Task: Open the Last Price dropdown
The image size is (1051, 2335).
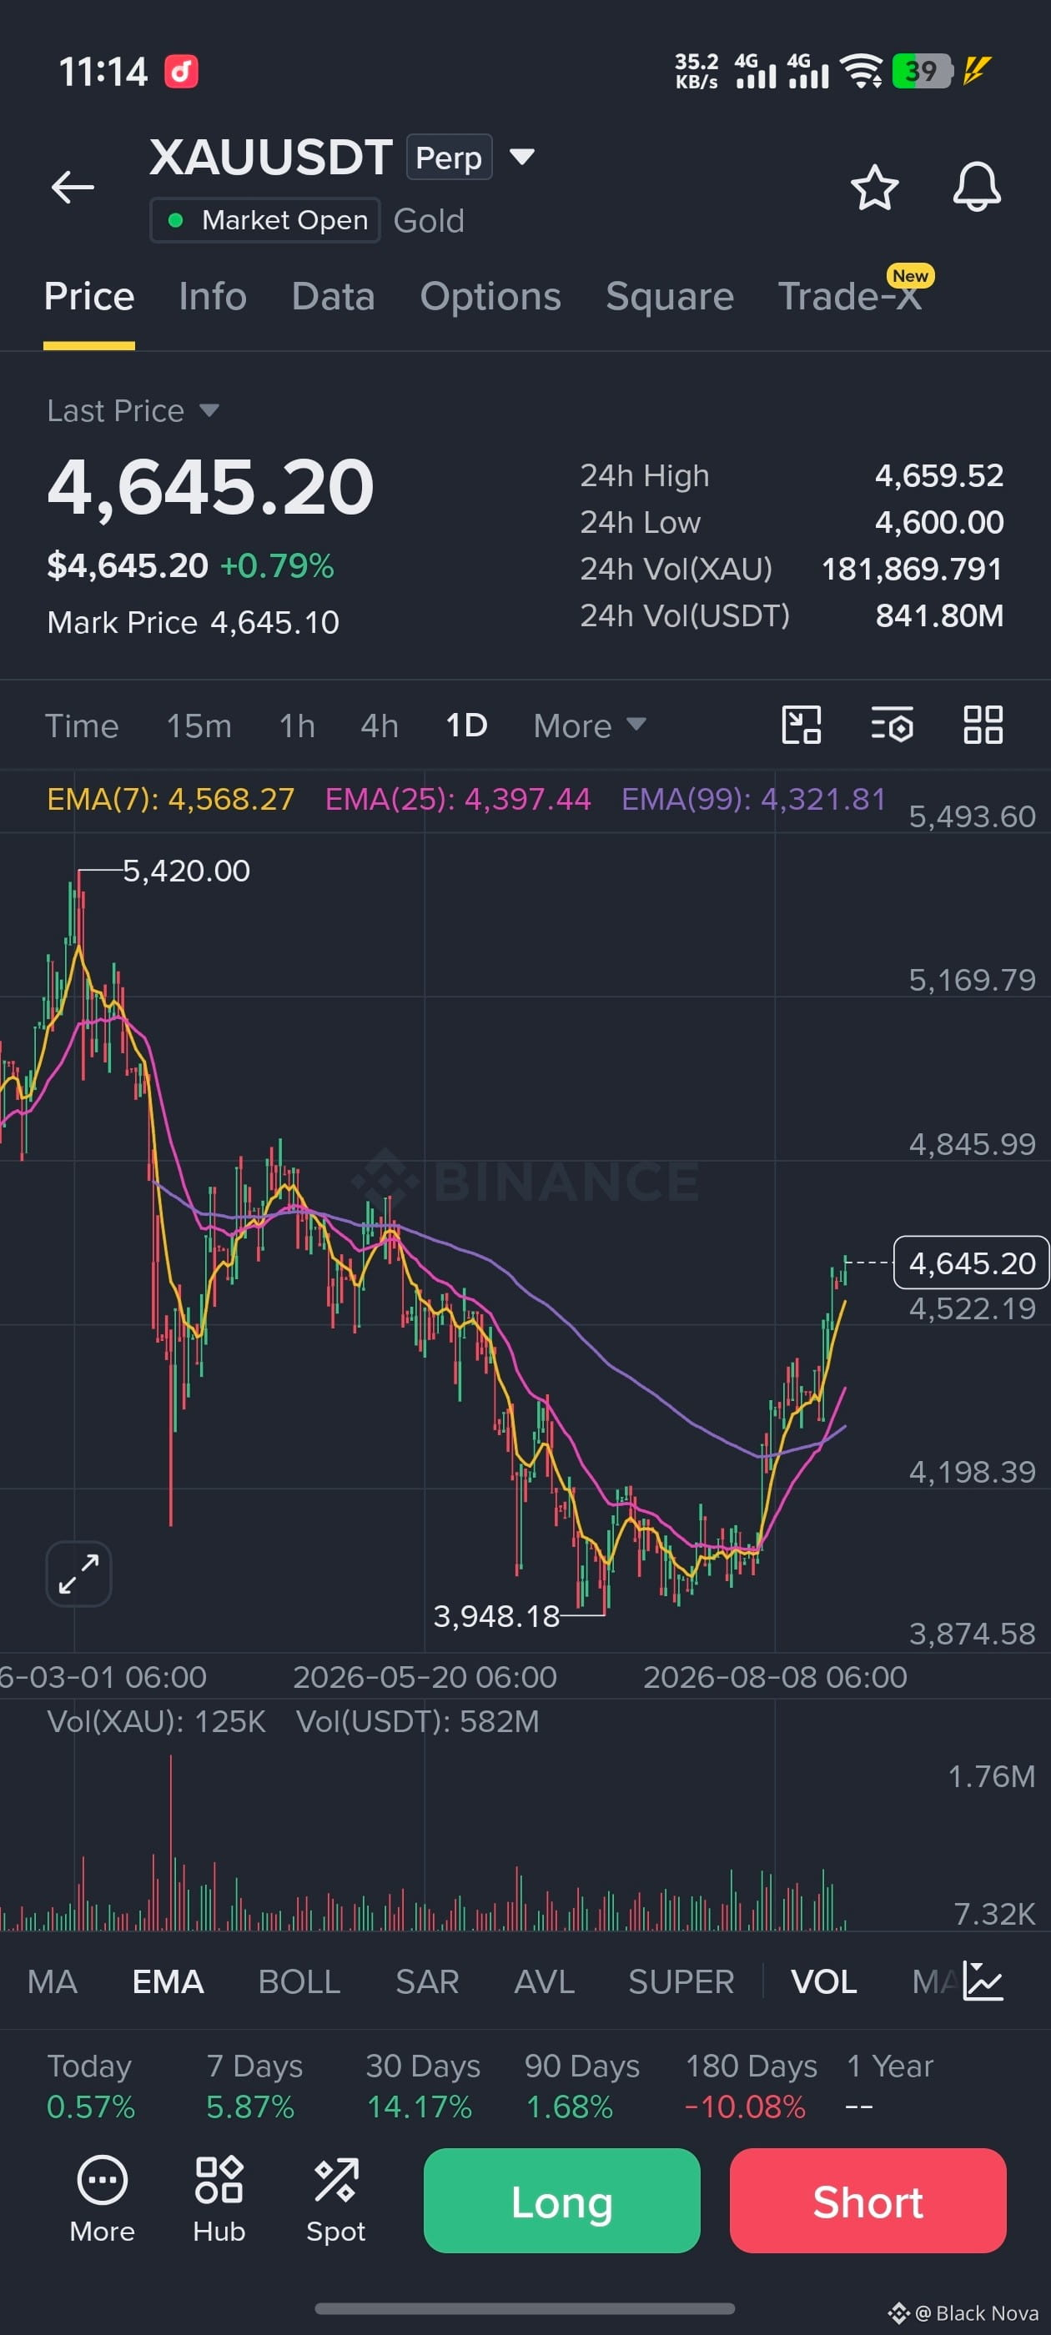Action: pyautogui.click(x=133, y=410)
